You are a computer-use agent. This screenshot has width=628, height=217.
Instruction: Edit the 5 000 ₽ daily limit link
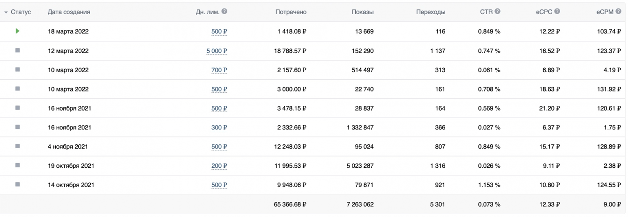coord(217,51)
